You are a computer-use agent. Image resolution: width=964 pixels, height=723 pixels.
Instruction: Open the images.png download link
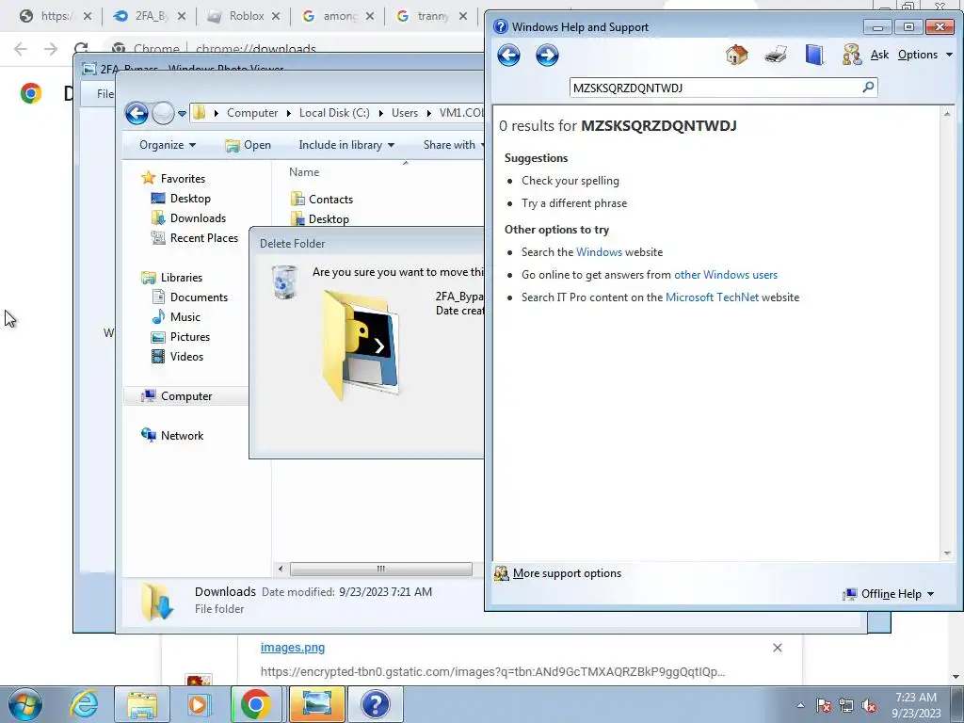(x=293, y=648)
